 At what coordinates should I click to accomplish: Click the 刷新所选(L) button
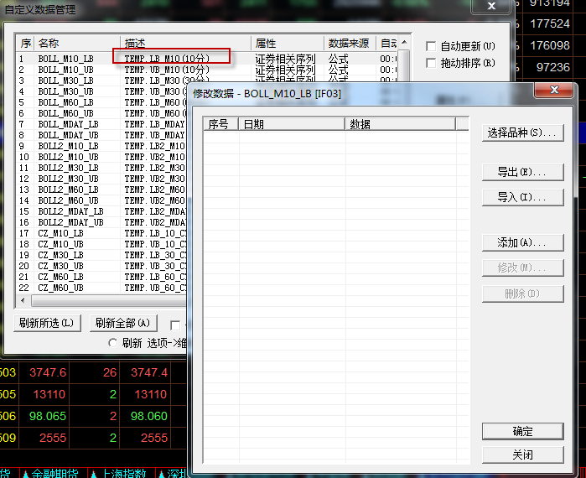(x=46, y=323)
